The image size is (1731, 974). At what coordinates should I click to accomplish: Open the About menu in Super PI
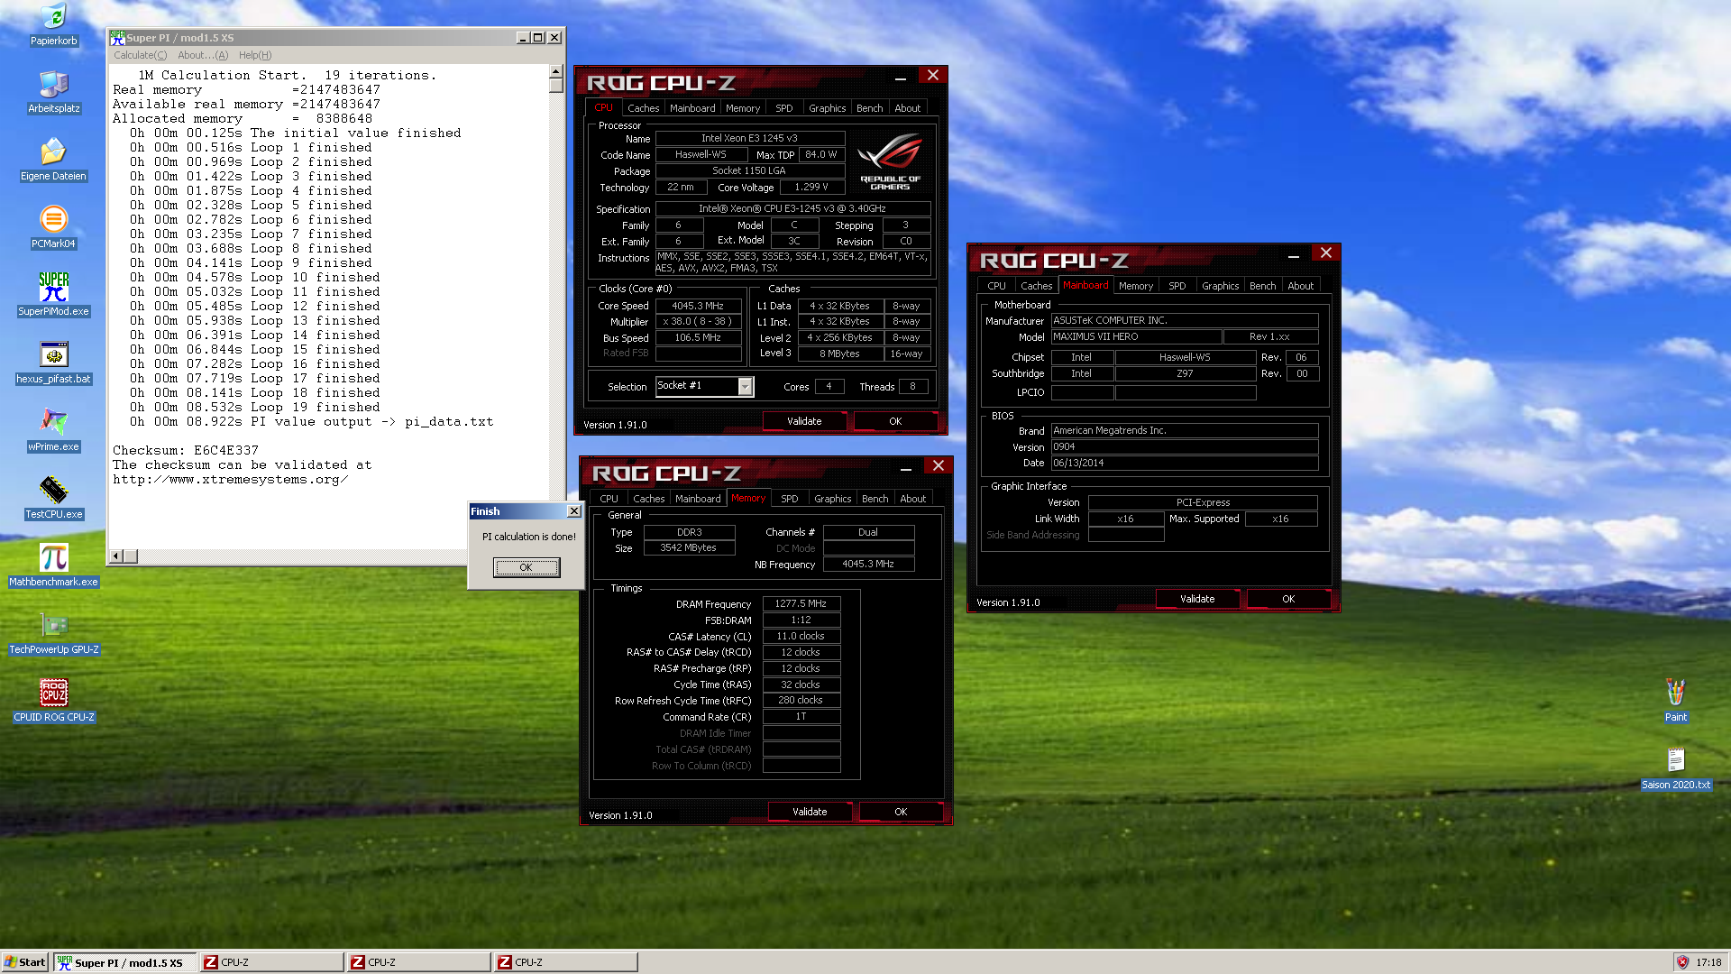point(203,55)
